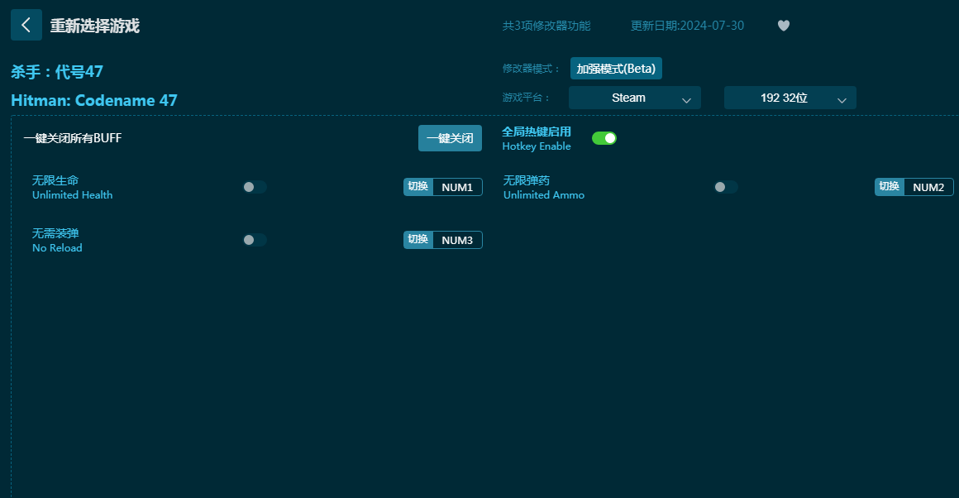This screenshot has width=959, height=498.
Task: Click the back arrow icon
Action: (26, 25)
